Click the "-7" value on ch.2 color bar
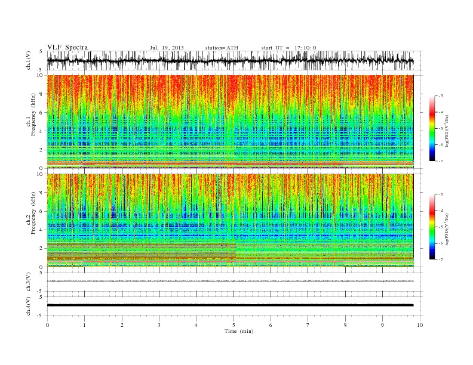The image size is (473, 365). click(441, 259)
